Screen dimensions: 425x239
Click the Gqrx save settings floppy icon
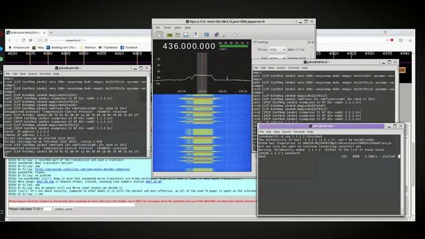click(186, 35)
